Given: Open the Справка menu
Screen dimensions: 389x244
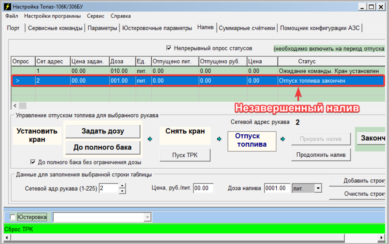Looking at the screenshot, I should coord(121,16).
